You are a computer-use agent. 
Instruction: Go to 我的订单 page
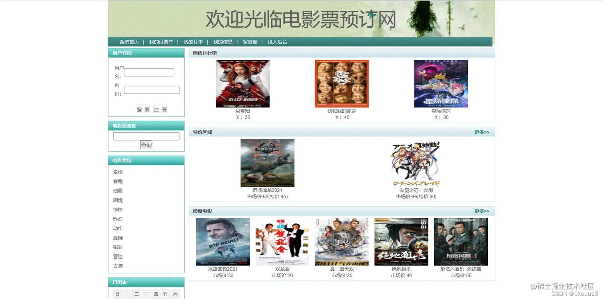[193, 41]
